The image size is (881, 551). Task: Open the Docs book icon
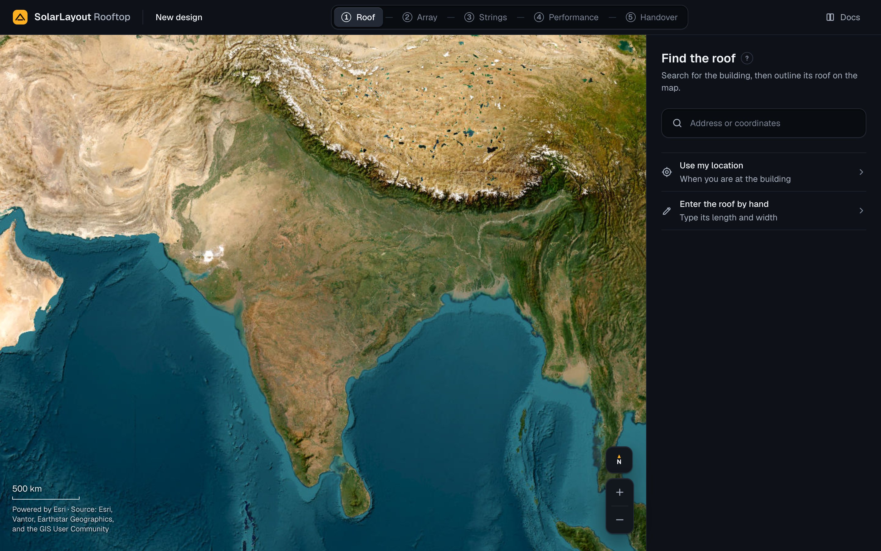point(830,17)
